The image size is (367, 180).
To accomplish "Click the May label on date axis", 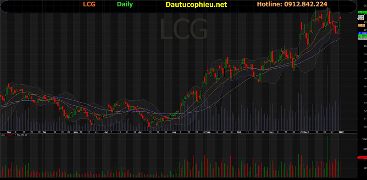I will (76, 132).
